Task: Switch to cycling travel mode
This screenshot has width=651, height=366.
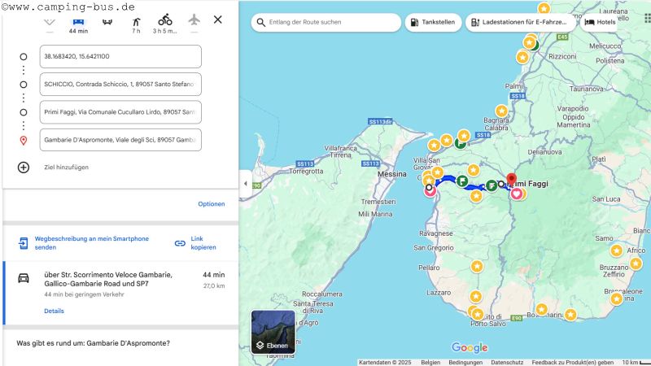Action: [165, 24]
